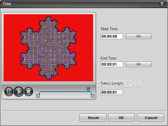Screen dimensions: 168x126
Task: Click the Start Time label
Action: click(x=110, y=29)
